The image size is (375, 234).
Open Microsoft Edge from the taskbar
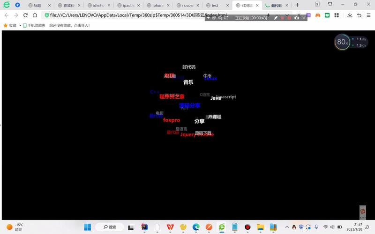[196, 227]
